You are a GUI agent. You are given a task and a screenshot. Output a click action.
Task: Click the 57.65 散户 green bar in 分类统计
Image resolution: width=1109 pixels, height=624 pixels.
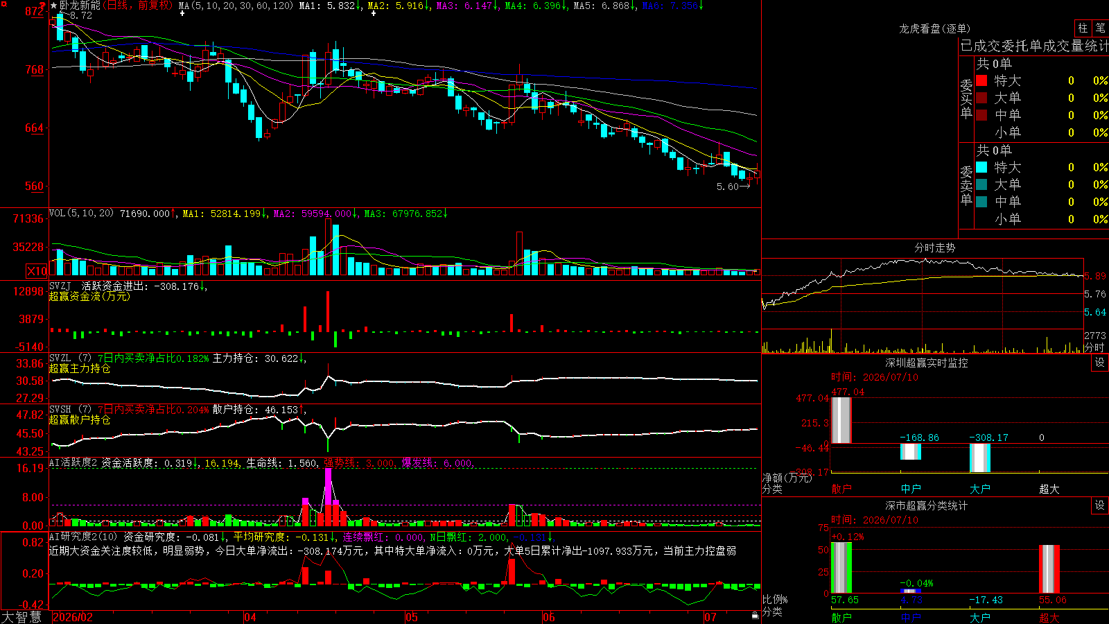click(x=841, y=568)
